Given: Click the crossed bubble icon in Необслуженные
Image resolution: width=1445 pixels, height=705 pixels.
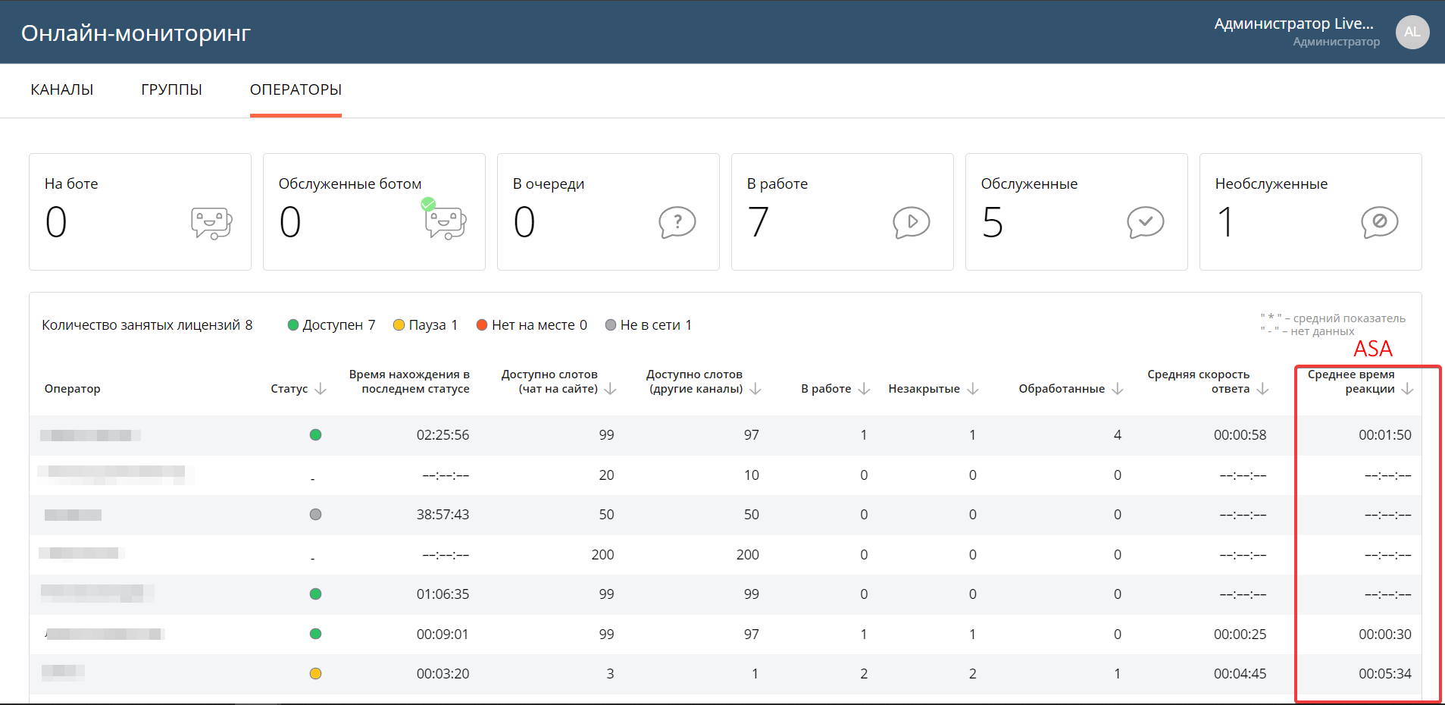Looking at the screenshot, I should [1380, 222].
